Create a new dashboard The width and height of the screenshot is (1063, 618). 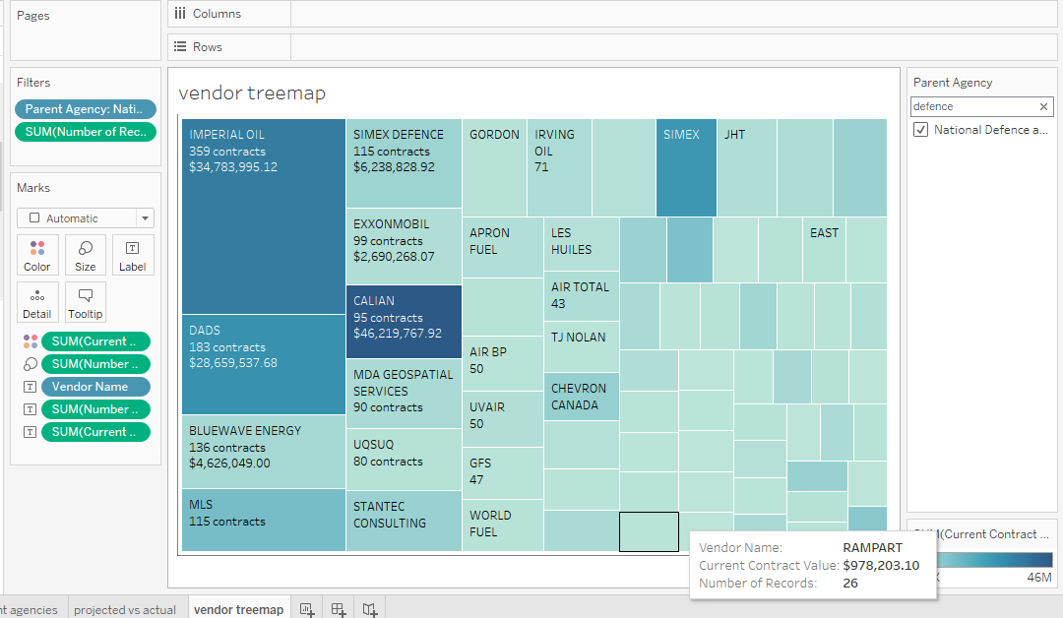point(338,610)
